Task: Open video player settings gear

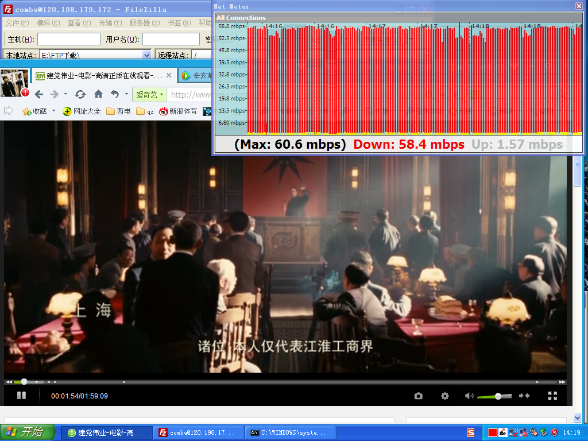Action: pos(445,396)
